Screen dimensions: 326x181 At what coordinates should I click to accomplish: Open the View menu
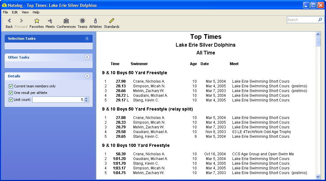25,12
